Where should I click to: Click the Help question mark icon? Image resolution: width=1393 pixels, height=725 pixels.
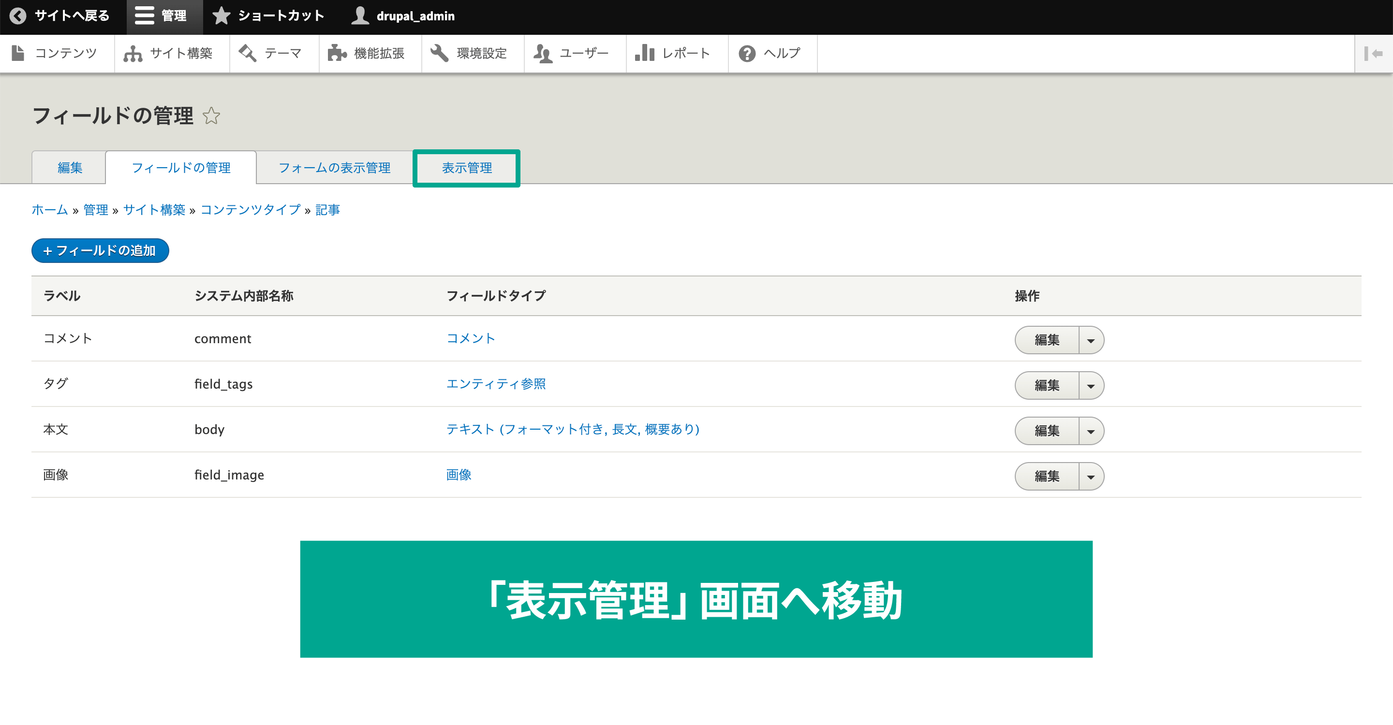point(747,53)
